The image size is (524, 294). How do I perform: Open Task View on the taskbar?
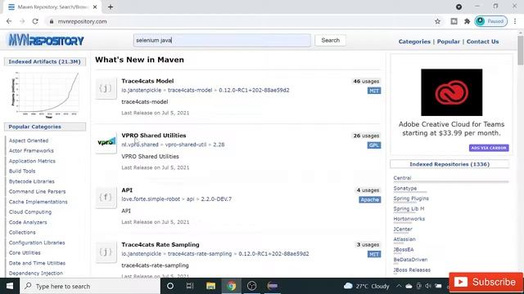[190, 286]
